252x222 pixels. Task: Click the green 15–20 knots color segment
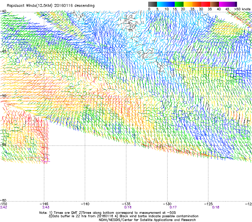coord(179,4)
